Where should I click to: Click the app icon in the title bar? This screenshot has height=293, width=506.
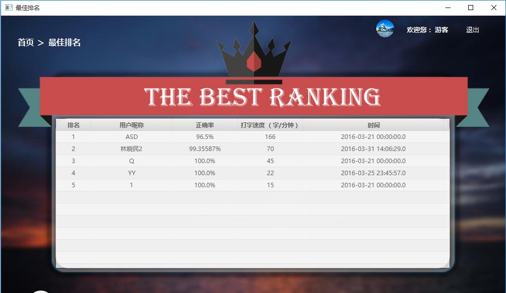coord(9,8)
